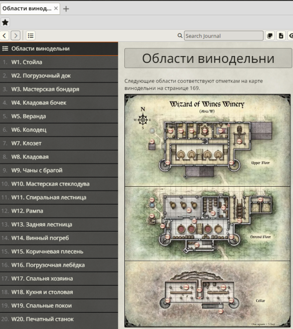Click the paragraph beginning Следующие области
This screenshot has width=293, height=329.
point(194,84)
